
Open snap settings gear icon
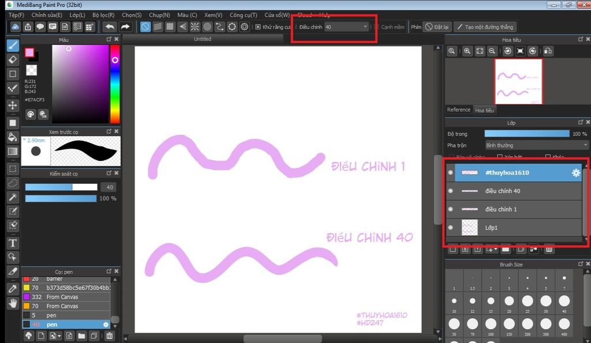point(245,27)
